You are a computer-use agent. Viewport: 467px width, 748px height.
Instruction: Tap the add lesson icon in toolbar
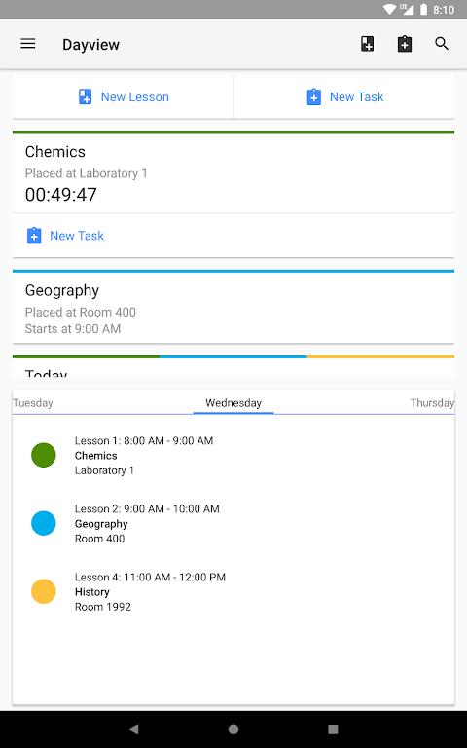coord(368,44)
